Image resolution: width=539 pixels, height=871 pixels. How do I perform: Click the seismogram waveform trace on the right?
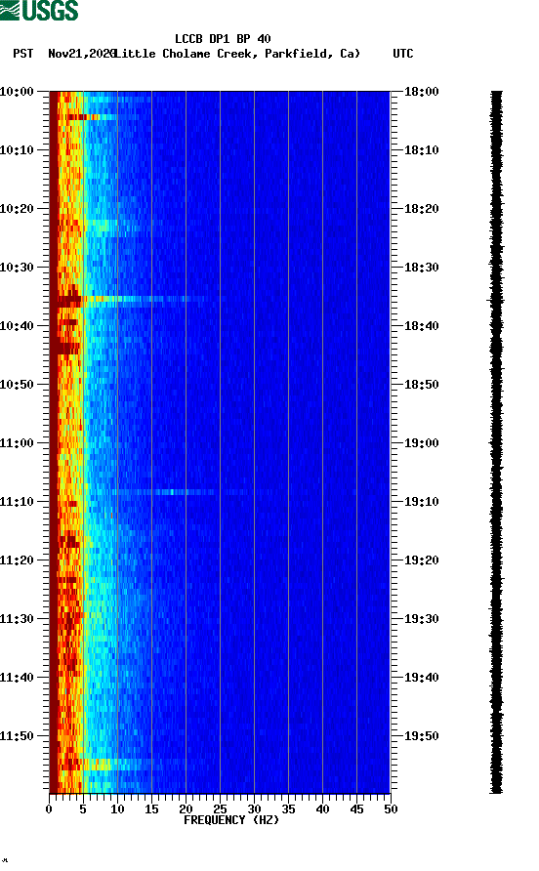pos(496,442)
